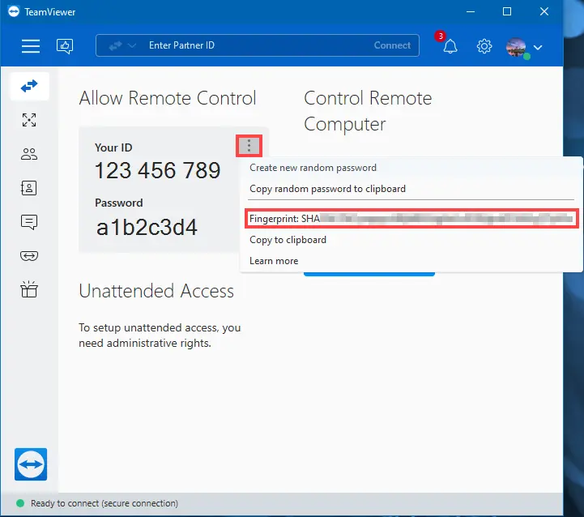The width and height of the screenshot is (584, 517).
Task: Maximize the TeamViewer window
Action: [507, 11]
